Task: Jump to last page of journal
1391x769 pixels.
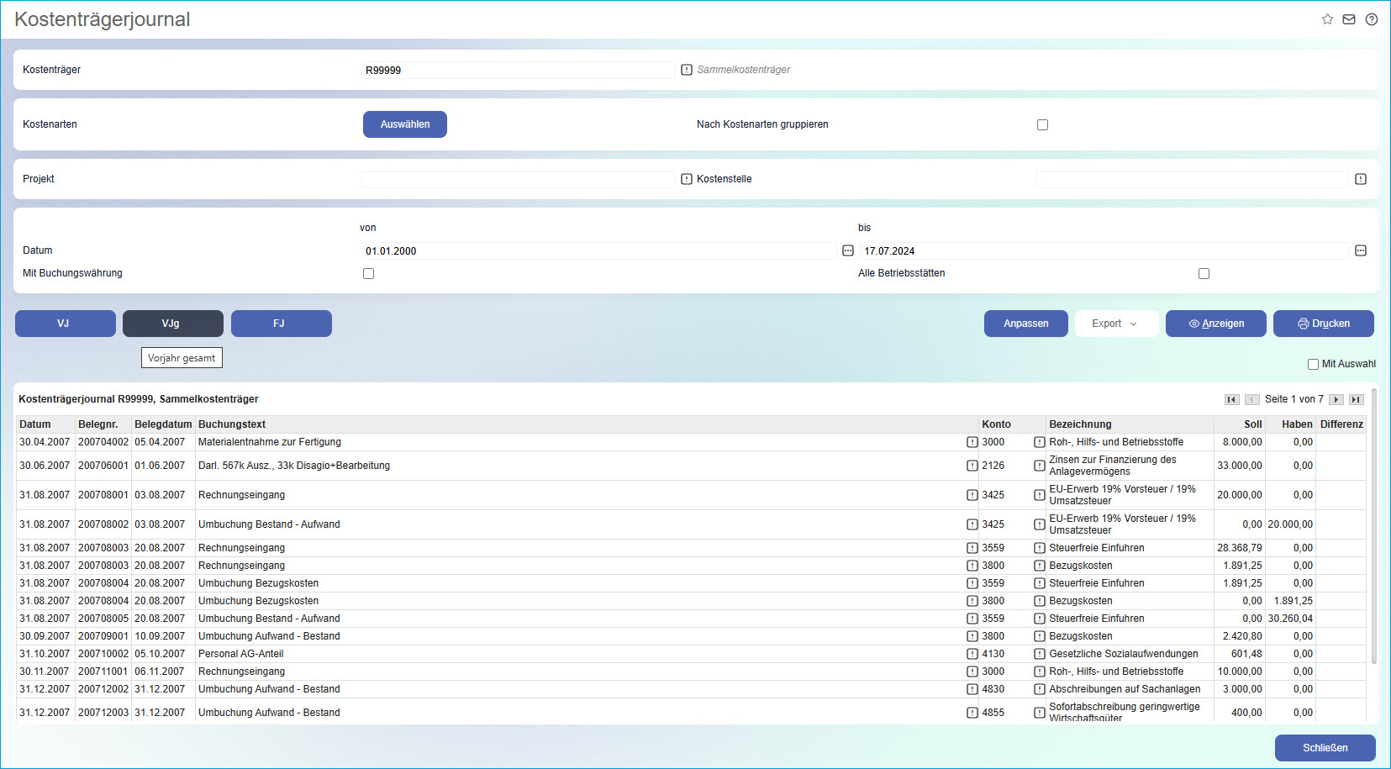Action: (1356, 400)
